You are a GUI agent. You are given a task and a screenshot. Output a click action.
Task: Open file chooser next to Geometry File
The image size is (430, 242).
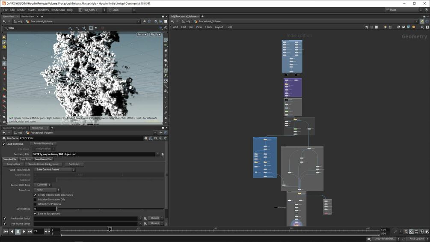163,154
